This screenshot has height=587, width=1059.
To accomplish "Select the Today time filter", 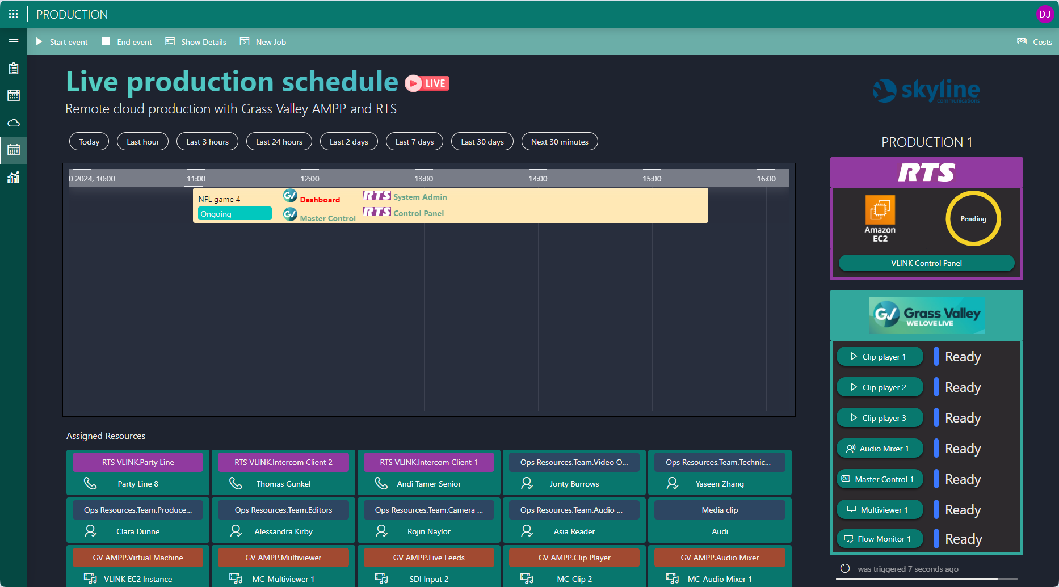I will tap(89, 141).
